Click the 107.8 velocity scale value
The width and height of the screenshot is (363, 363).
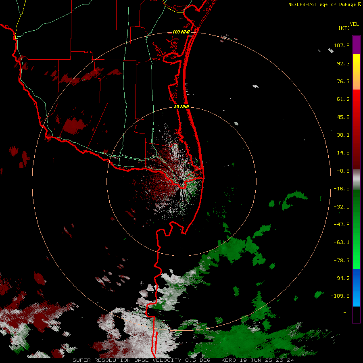pyautogui.click(x=342, y=45)
